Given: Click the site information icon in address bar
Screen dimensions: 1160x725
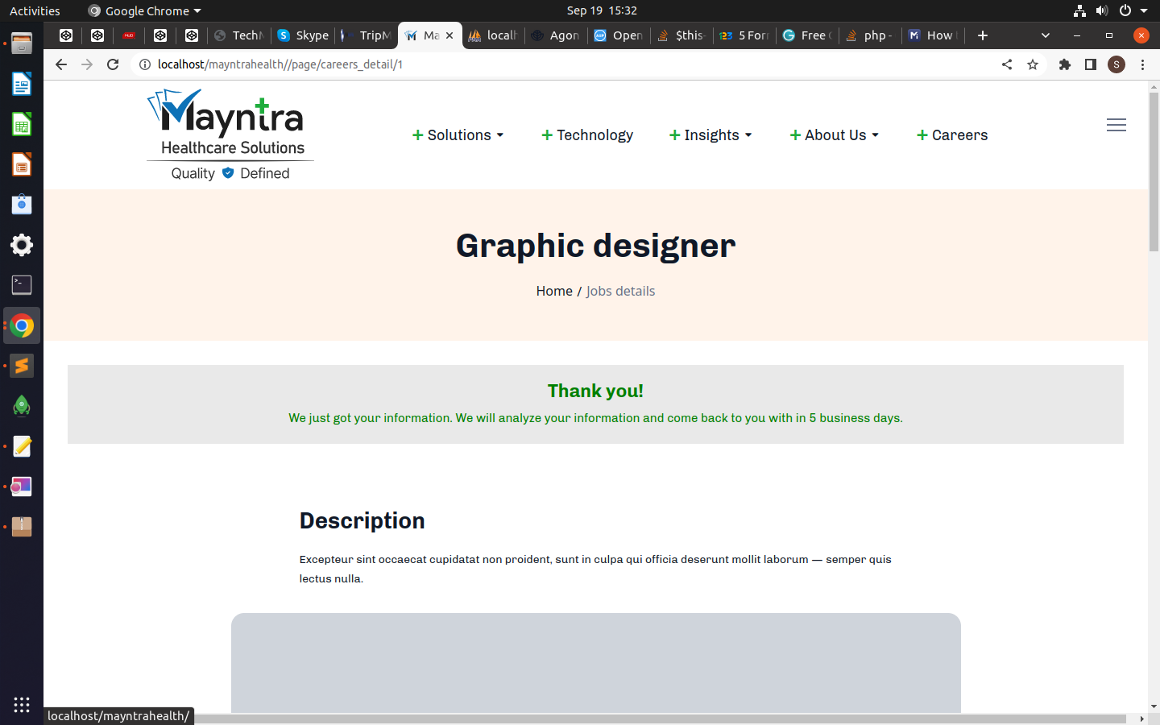Looking at the screenshot, I should click(145, 64).
